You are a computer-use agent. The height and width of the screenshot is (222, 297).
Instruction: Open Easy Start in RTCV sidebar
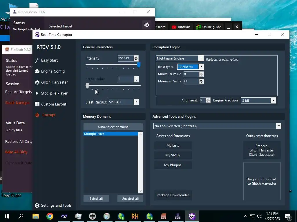(49, 60)
